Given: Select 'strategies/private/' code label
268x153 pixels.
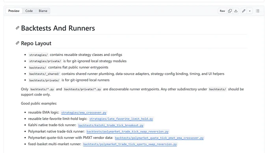Looking at the screenshot, I should pos(45,61).
